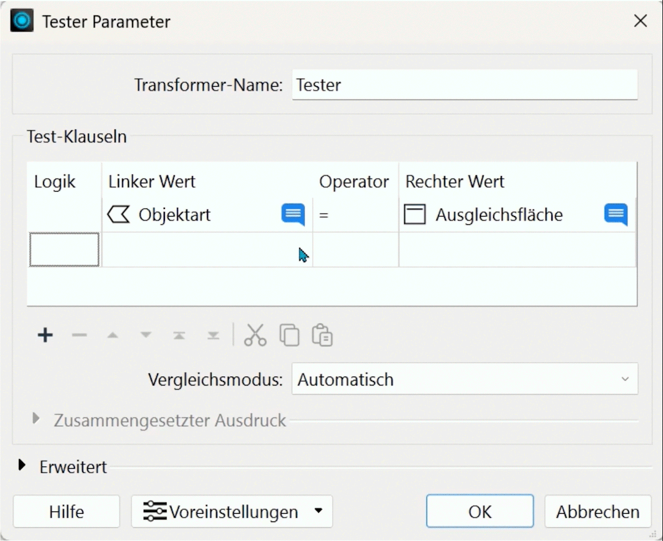This screenshot has height=541, width=663.
Task: Click the Linker Wert column header
Action: [207, 181]
